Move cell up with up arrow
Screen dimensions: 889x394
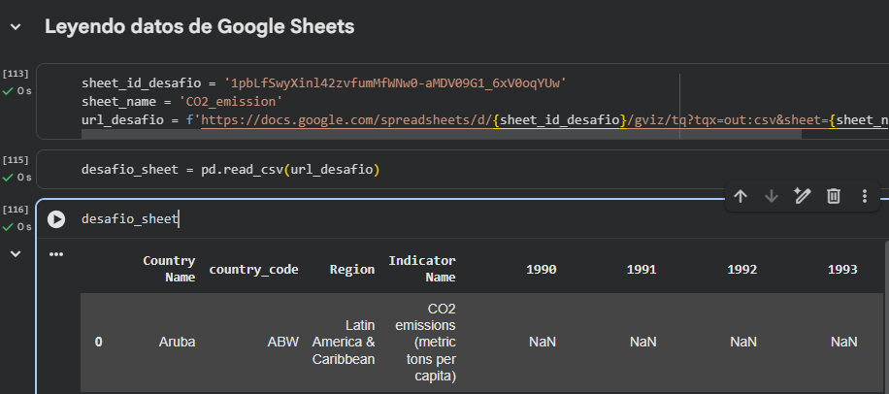[741, 196]
